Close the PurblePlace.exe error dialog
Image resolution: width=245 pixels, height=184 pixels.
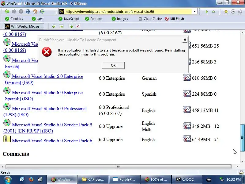pyautogui.click(x=185, y=40)
